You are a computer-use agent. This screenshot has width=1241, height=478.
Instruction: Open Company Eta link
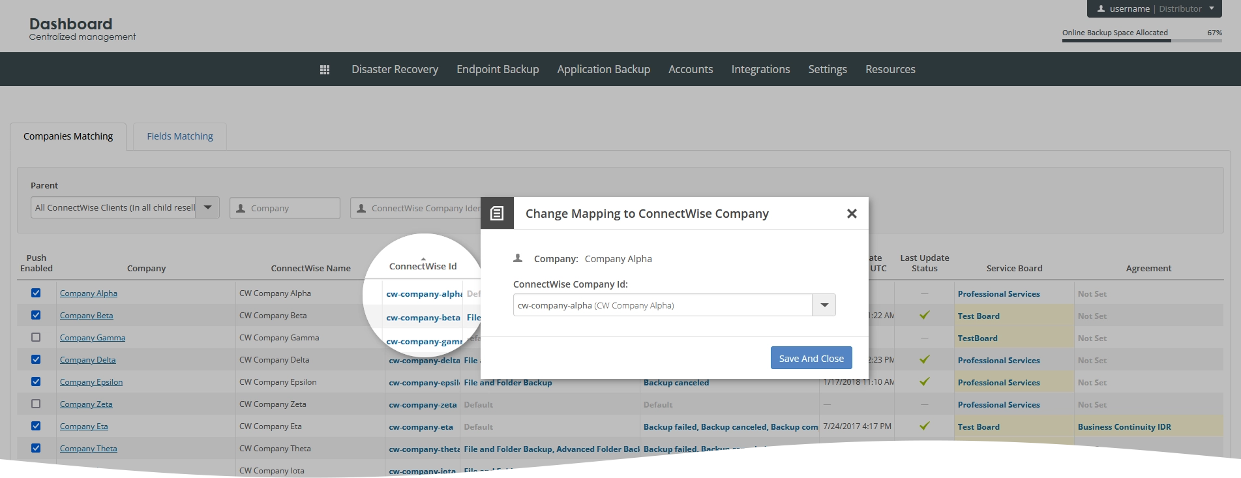(x=84, y=426)
